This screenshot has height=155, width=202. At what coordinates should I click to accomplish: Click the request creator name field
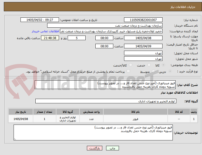tap(111, 31)
